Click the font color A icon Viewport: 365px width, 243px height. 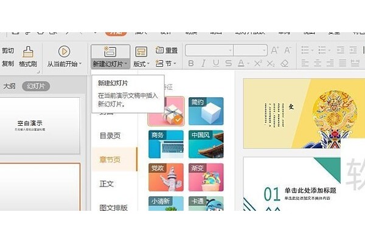(x=241, y=63)
